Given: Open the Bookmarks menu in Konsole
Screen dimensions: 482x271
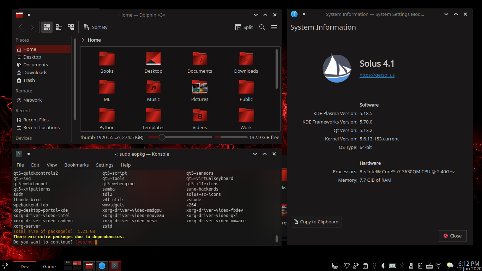Looking at the screenshot, I should tap(77, 165).
